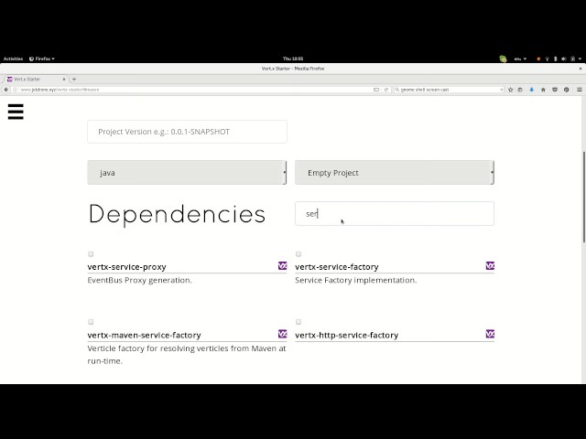The width and height of the screenshot is (586, 439).
Task: Click 'Verticle factory for resolving verticles' description
Action: point(187,355)
